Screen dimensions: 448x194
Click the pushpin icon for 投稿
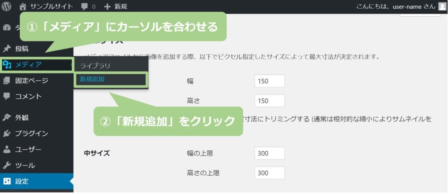tap(7, 48)
